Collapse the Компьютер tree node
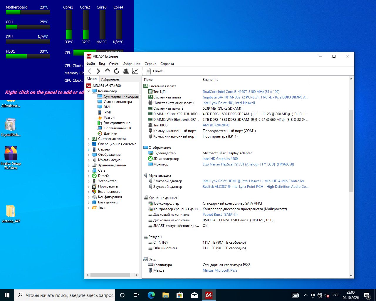This screenshot has width=376, height=301. click(89, 91)
